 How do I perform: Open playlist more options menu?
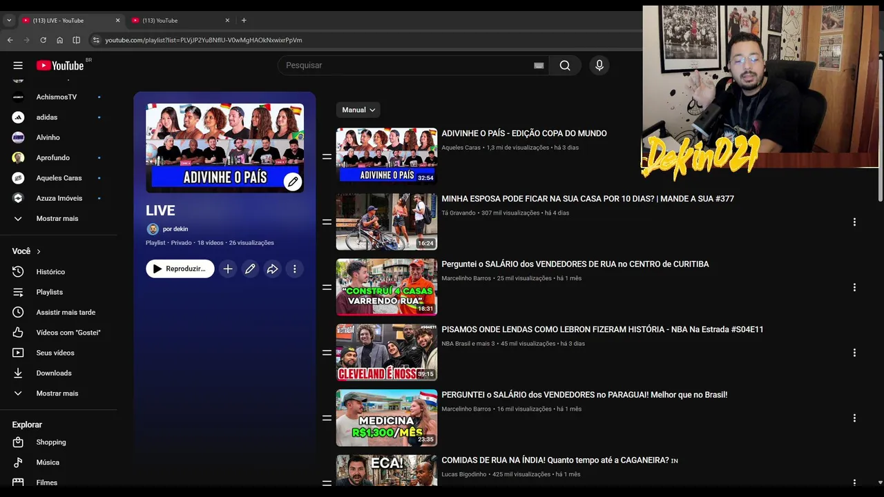coord(295,269)
